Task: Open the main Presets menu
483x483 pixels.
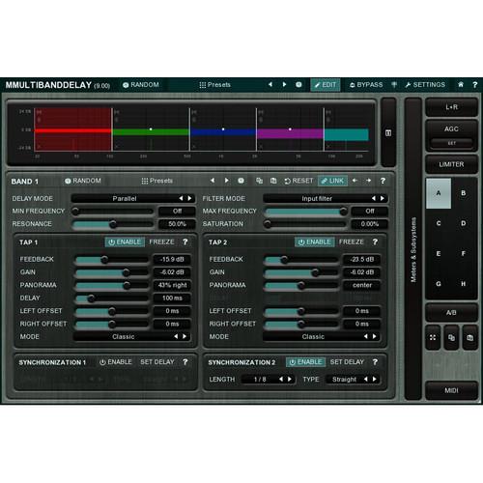Action: coord(214,85)
